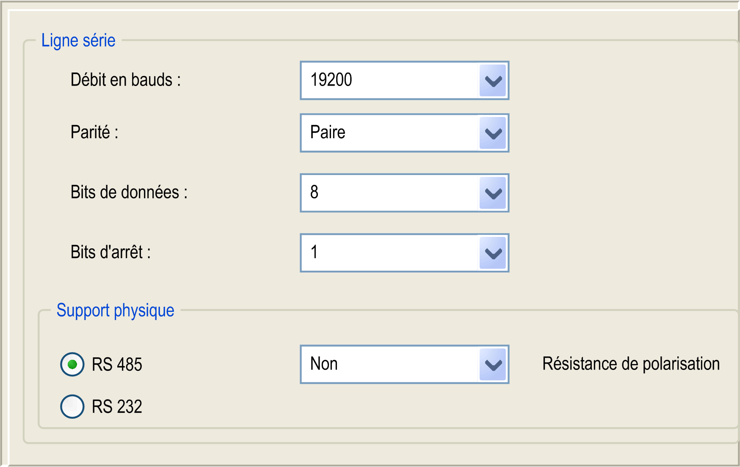
Task: Click the Ligne série group title
Action: [78, 41]
